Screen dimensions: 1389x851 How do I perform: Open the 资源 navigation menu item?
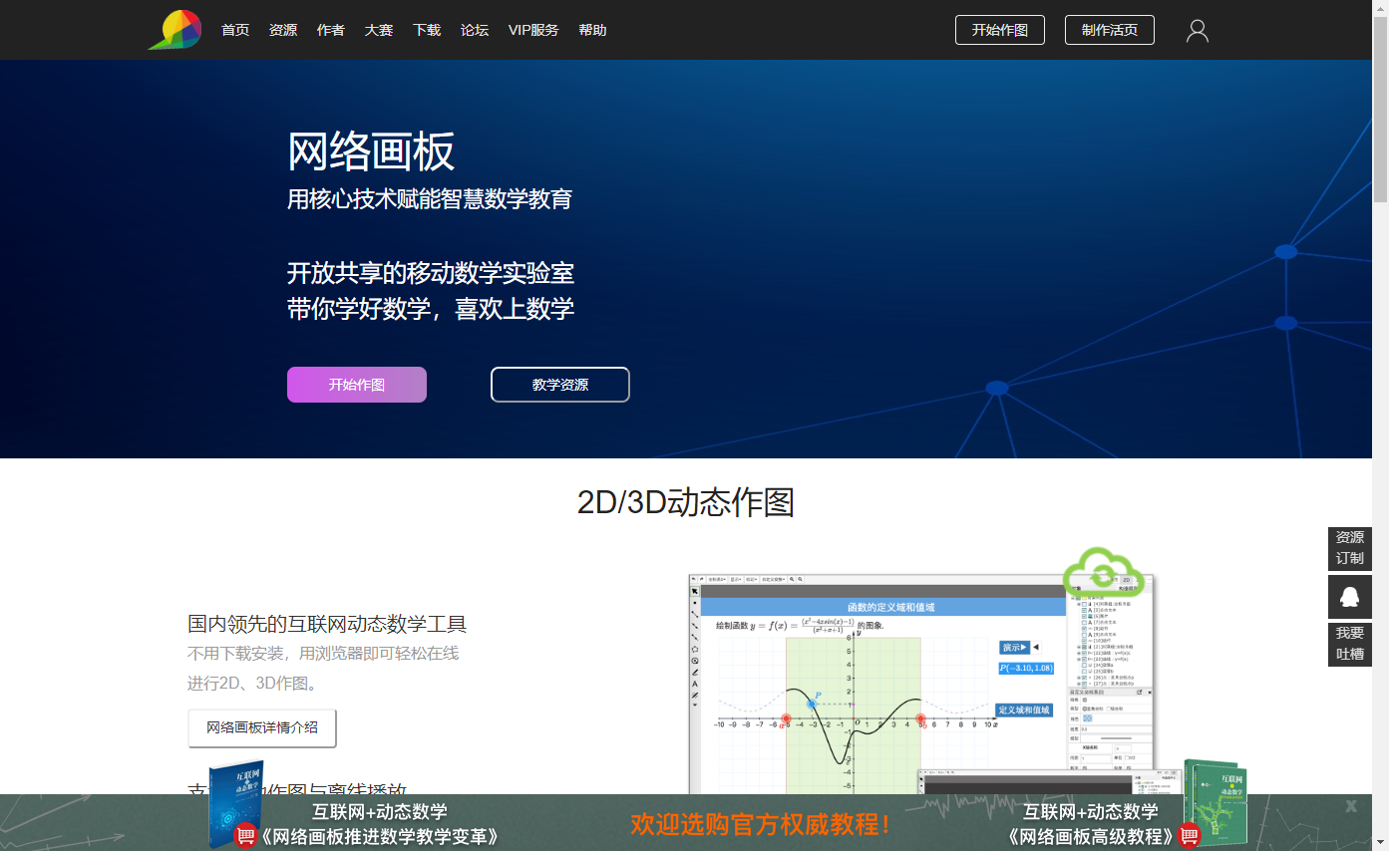pos(283,30)
